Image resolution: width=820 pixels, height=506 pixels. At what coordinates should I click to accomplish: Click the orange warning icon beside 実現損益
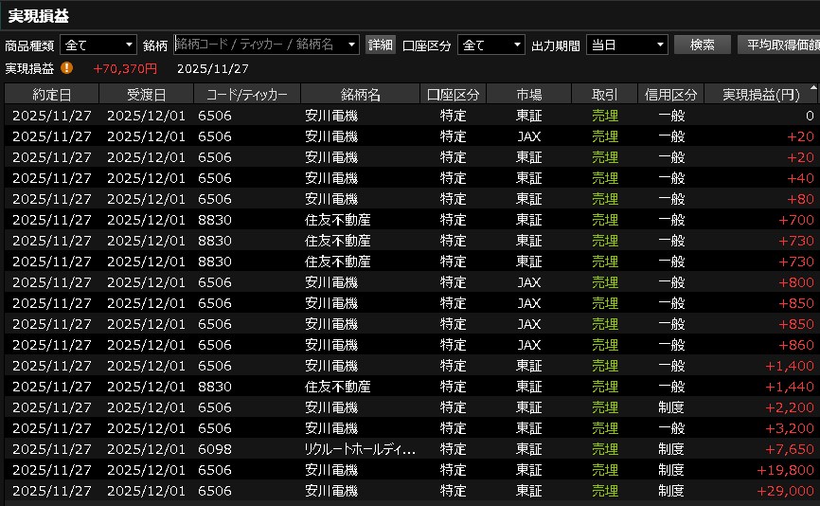point(66,68)
